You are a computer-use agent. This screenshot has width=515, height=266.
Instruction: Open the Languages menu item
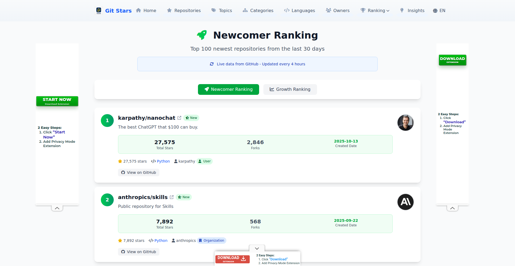click(x=300, y=10)
